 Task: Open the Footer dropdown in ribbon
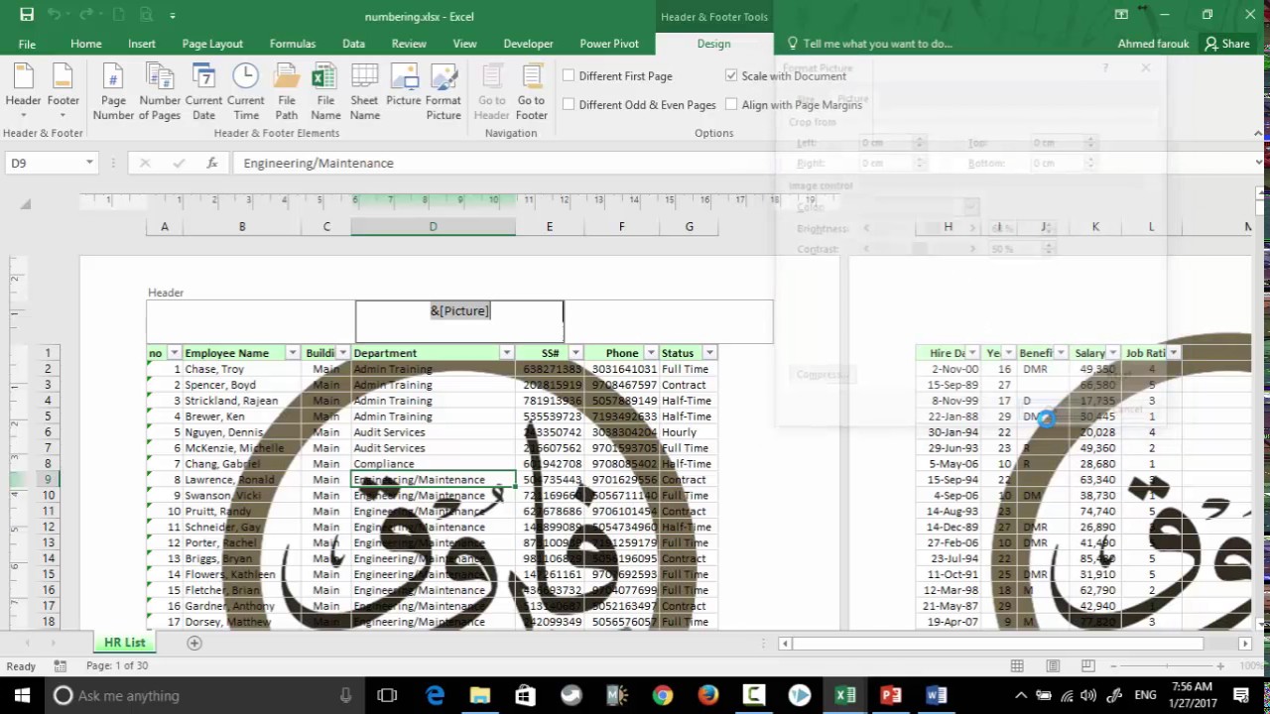[63, 91]
